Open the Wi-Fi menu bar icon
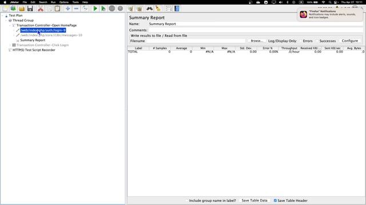 click(x=323, y=2)
